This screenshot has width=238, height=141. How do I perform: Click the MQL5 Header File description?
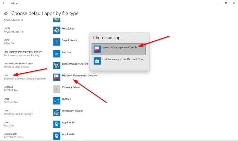click(14, 32)
